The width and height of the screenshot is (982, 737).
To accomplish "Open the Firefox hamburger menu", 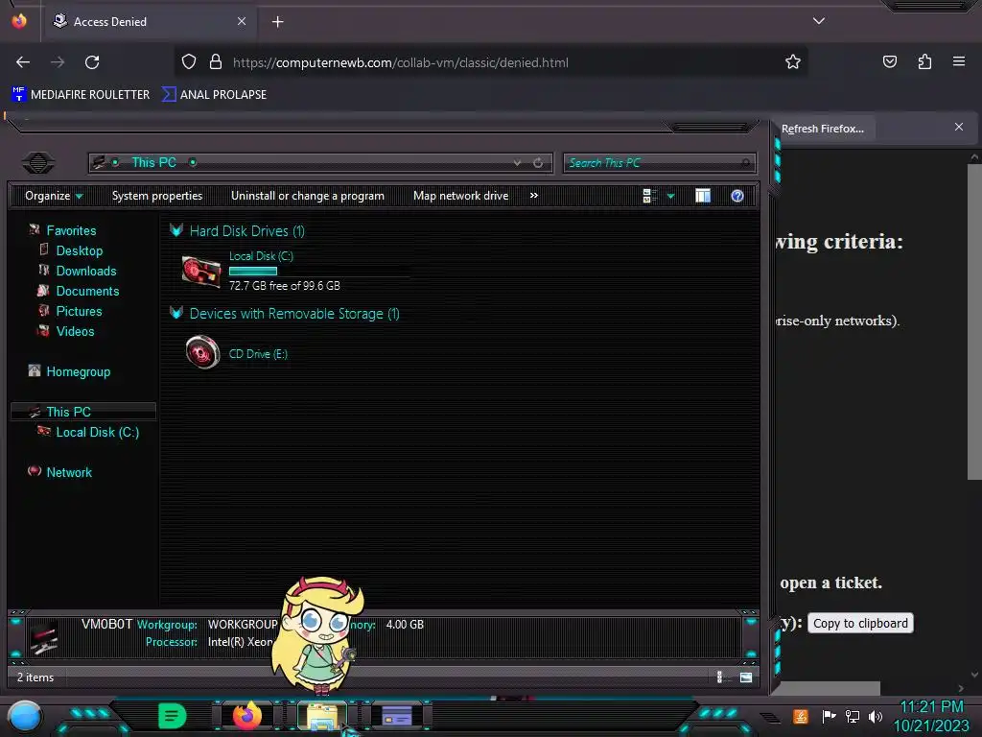I will click(x=959, y=61).
